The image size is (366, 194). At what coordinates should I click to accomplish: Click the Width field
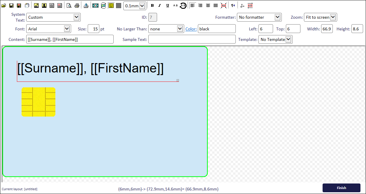[x=327, y=29]
